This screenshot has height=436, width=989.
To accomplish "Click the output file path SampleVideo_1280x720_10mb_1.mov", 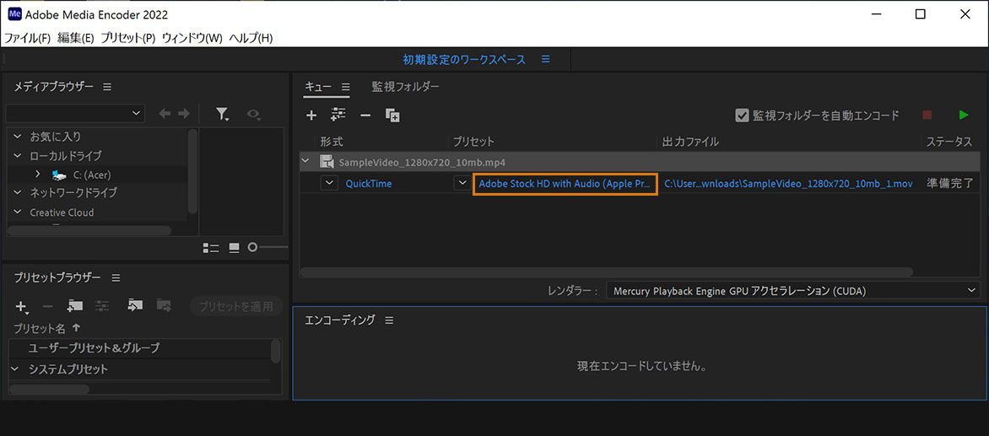I will (788, 184).
